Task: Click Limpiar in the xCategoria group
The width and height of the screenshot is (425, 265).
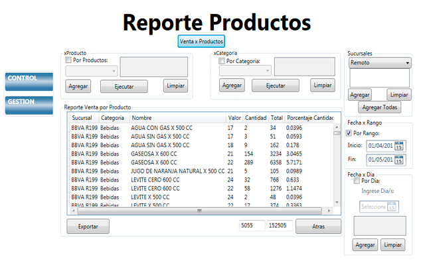Action: click(323, 85)
